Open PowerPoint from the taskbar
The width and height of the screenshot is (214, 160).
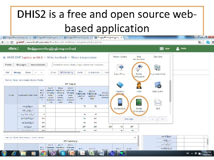72,153
